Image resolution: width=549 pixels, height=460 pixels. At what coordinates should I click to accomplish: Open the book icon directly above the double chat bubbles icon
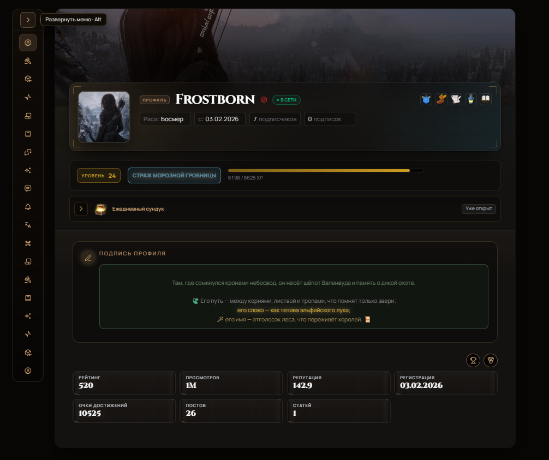coord(28,134)
